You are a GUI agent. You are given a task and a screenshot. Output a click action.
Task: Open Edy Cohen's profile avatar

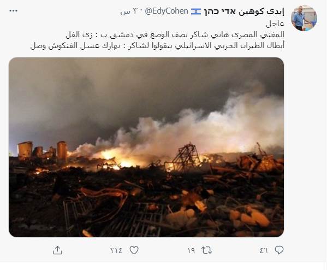pos(304,18)
